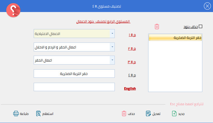Click the edit (تعديل) pencil icon

148,113
